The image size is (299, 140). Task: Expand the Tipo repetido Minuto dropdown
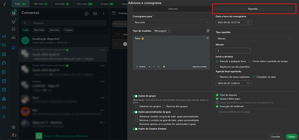tap(254, 39)
